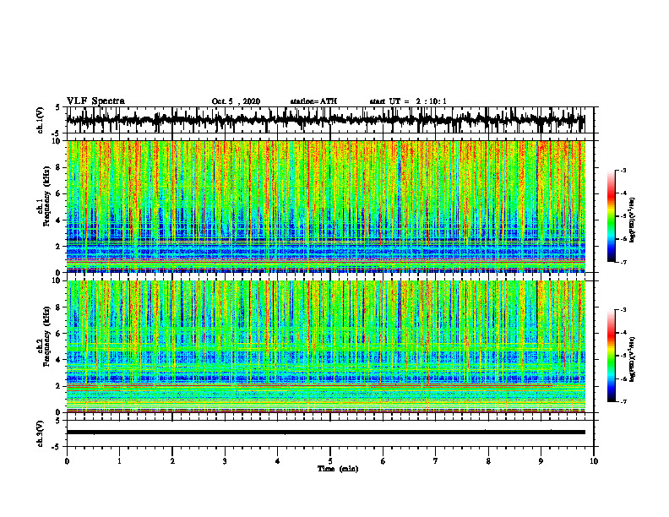Click the "VLF Spectra" title text
This screenshot has width=669, height=517.
click(95, 101)
